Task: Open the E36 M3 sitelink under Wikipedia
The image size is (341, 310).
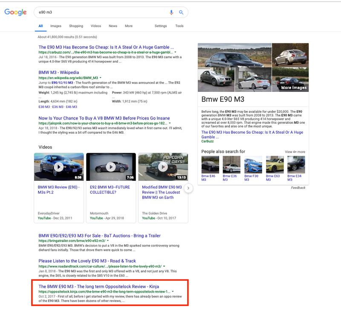Action: (58, 107)
